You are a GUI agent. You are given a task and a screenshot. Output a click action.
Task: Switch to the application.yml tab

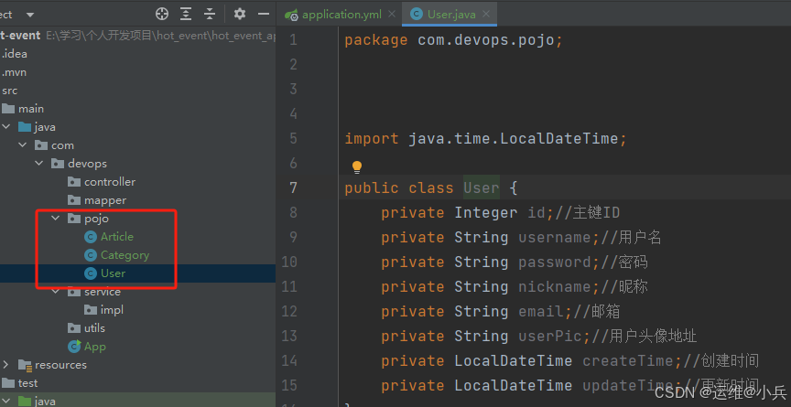click(x=341, y=15)
